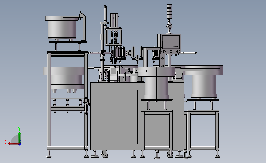Select the left caster wheel under the cabinet
This screenshot has height=163, width=266.
pos(104,154)
